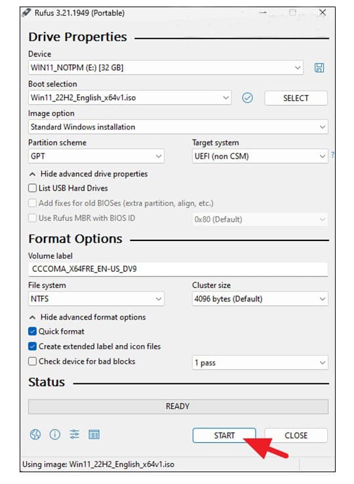Click the ISO checksum checkmark icon
This screenshot has height=484, width=354.
[247, 98]
